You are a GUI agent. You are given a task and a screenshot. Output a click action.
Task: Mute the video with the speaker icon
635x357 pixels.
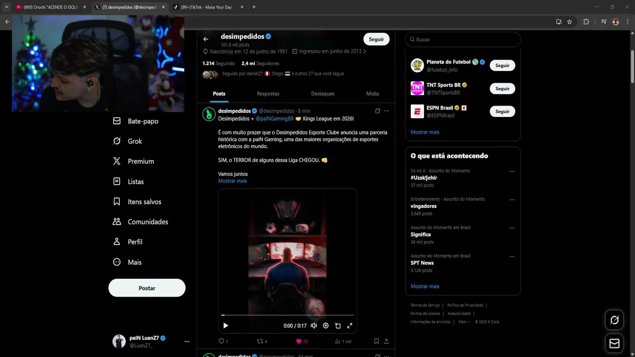click(314, 326)
